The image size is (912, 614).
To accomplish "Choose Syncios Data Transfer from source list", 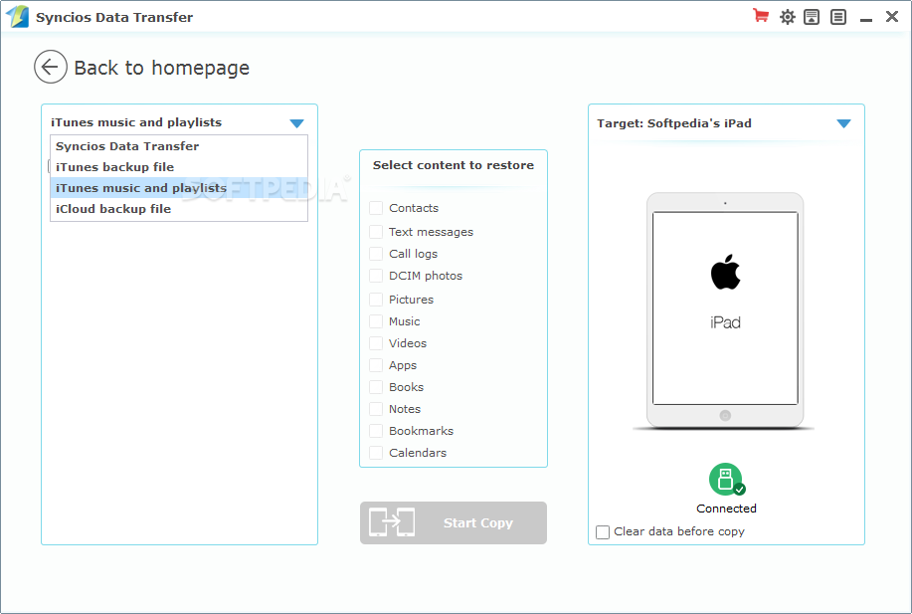I will [179, 146].
